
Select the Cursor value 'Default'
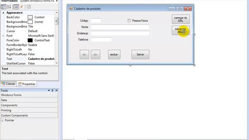(x=33, y=31)
